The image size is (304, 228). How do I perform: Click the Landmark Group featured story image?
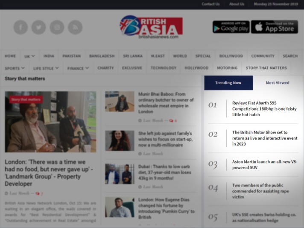coord(50,122)
